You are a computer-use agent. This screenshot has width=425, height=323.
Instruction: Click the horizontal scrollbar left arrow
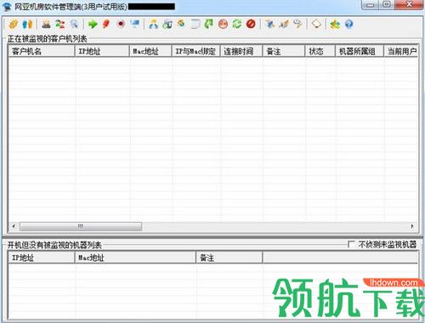[14, 226]
